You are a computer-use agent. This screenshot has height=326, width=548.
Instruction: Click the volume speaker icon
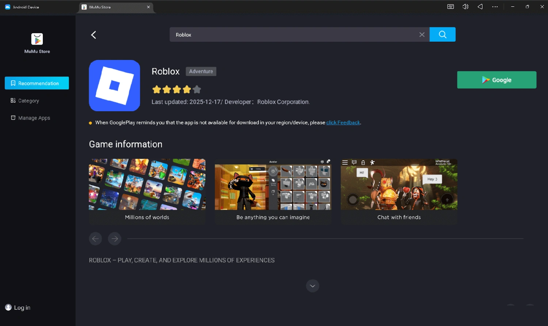pyautogui.click(x=465, y=7)
